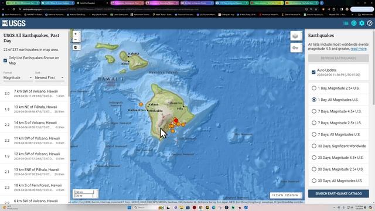Click the browser address bar
The image size is (375, 211).
tap(163, 9)
